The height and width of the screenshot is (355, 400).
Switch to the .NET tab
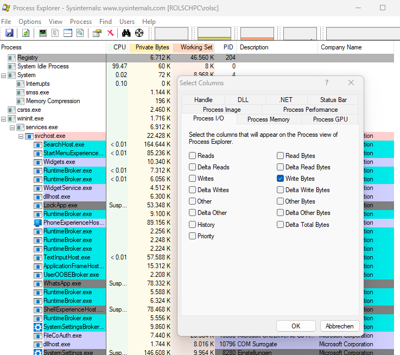[286, 100]
